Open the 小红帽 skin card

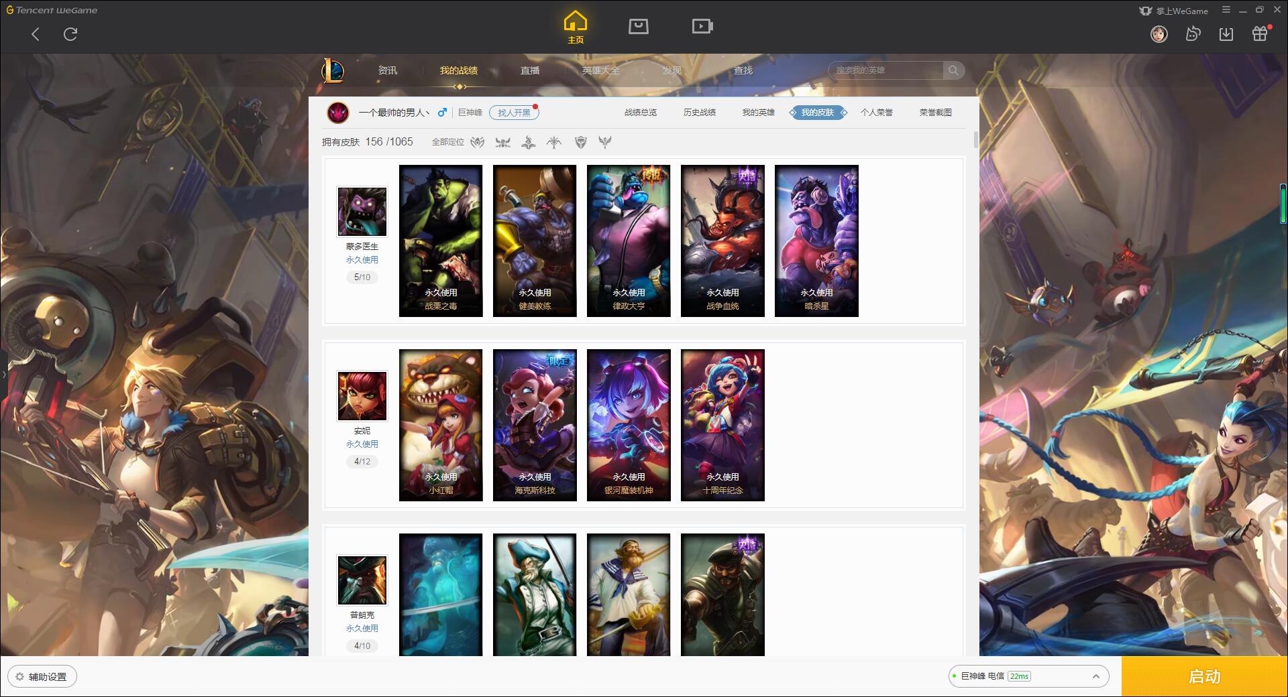(x=441, y=425)
